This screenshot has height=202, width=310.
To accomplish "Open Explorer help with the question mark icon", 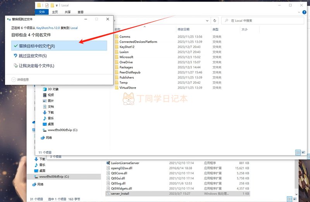I will (304, 12).
